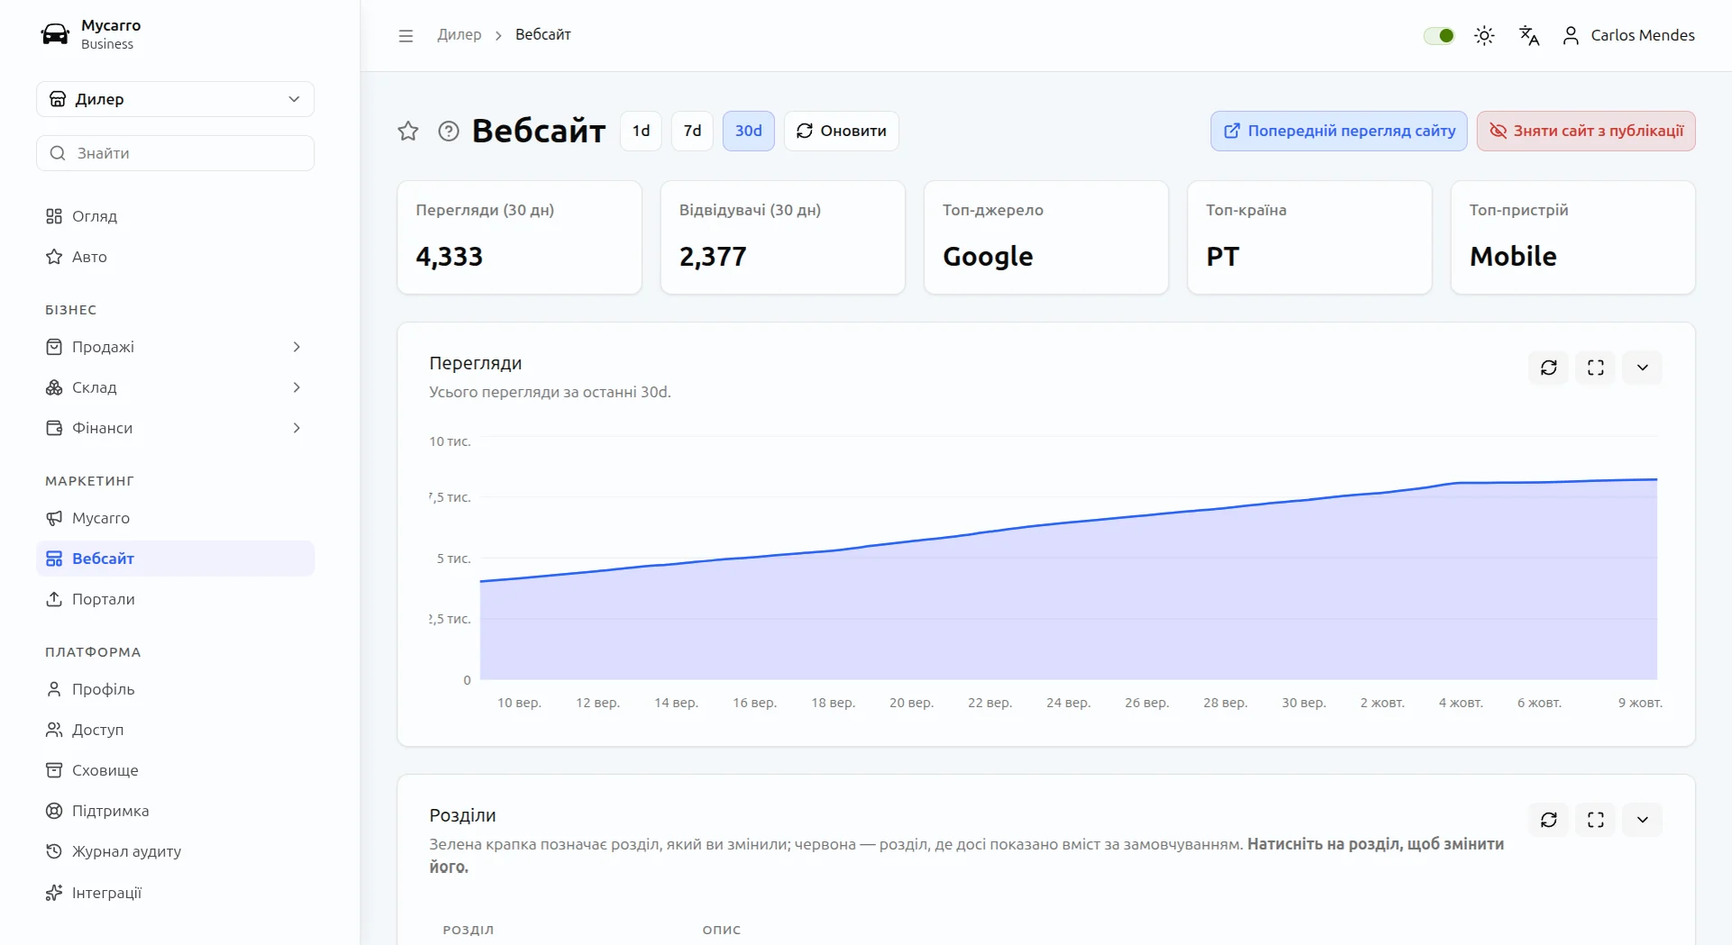Refresh the Перегляди chart
This screenshot has width=1732, height=945.
[x=1549, y=368]
